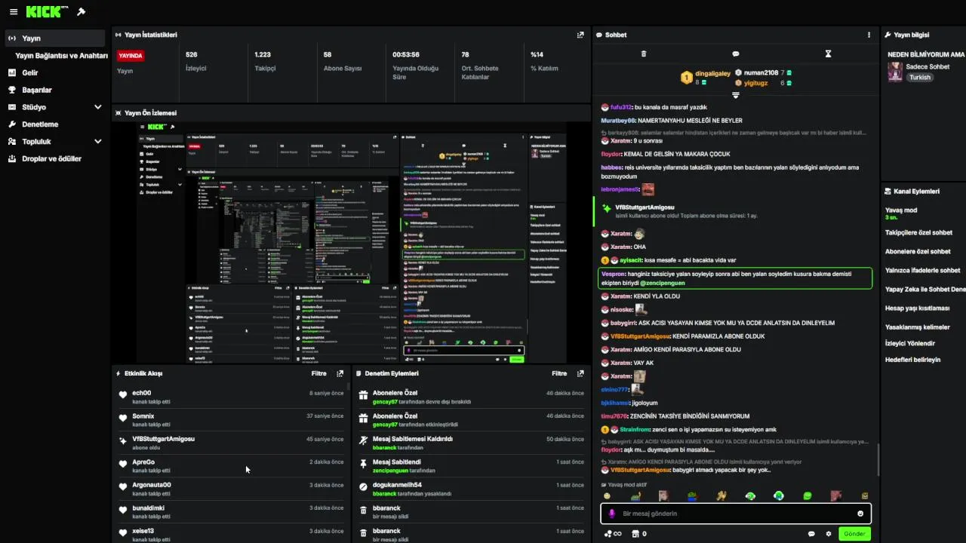Viewport: 966px width, 543px height.
Task: Click 'Somnix' in activity feed
Action: click(143, 416)
